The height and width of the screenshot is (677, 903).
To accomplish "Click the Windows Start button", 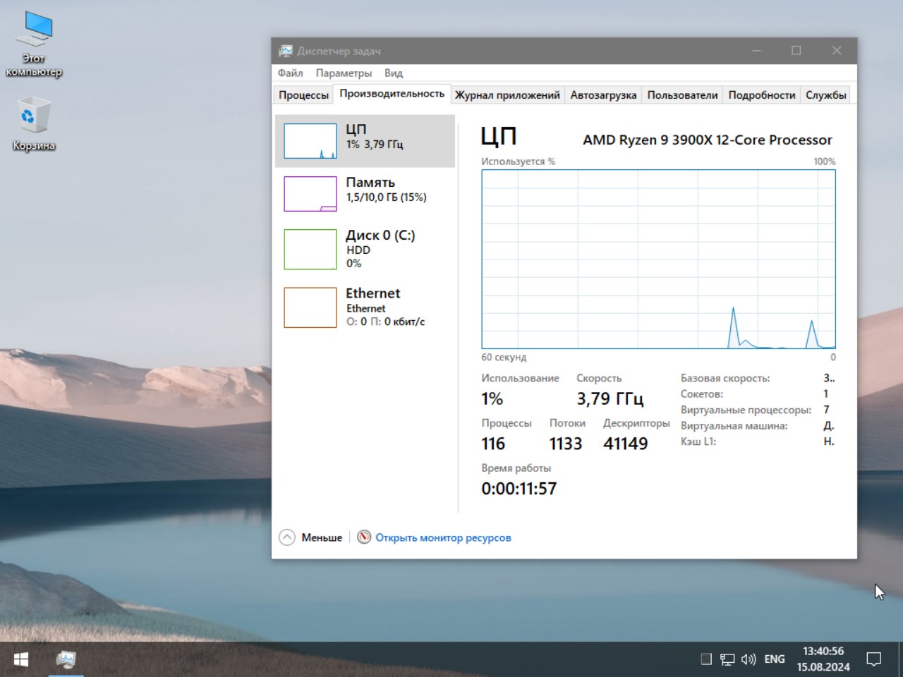I will point(21,659).
